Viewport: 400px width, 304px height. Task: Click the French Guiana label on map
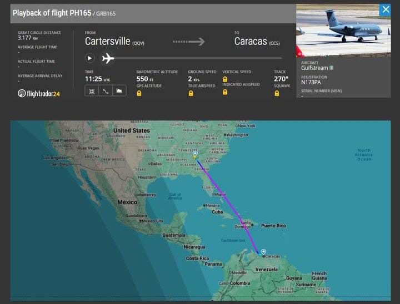(x=319, y=276)
